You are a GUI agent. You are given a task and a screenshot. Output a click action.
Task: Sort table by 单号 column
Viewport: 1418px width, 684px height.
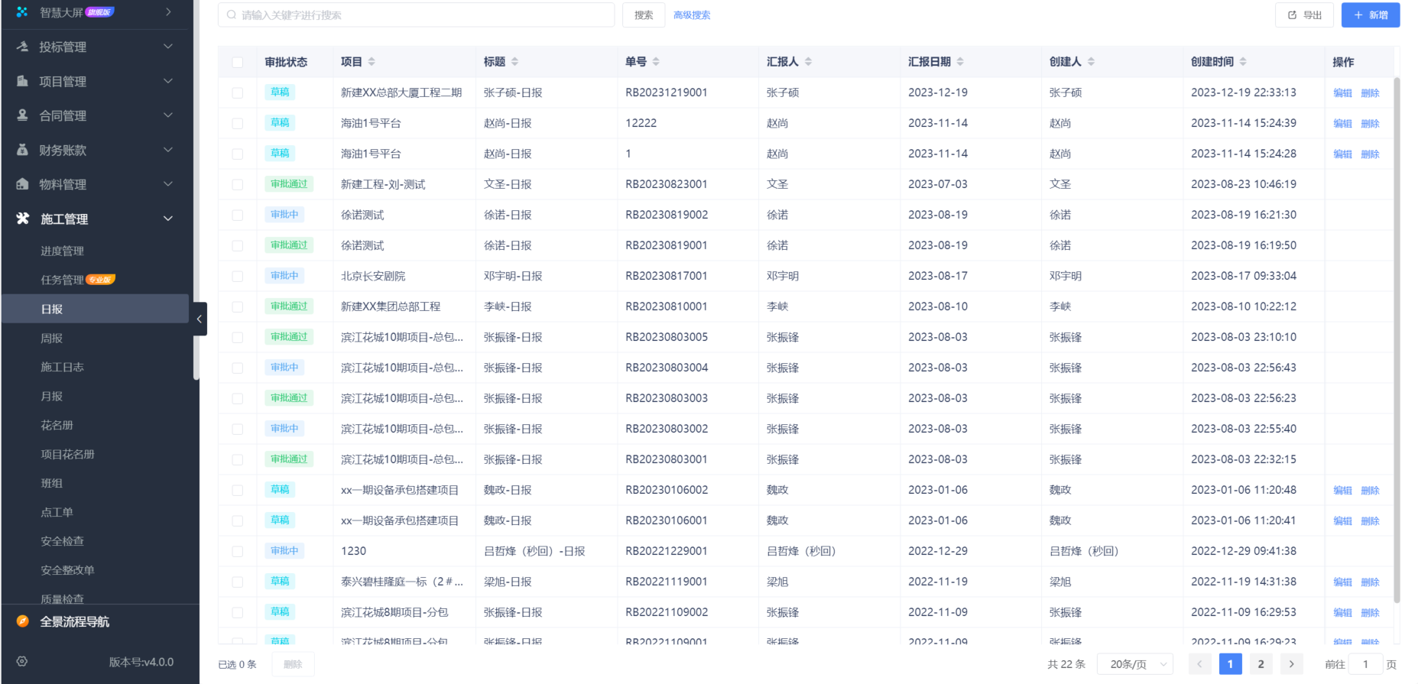click(656, 62)
